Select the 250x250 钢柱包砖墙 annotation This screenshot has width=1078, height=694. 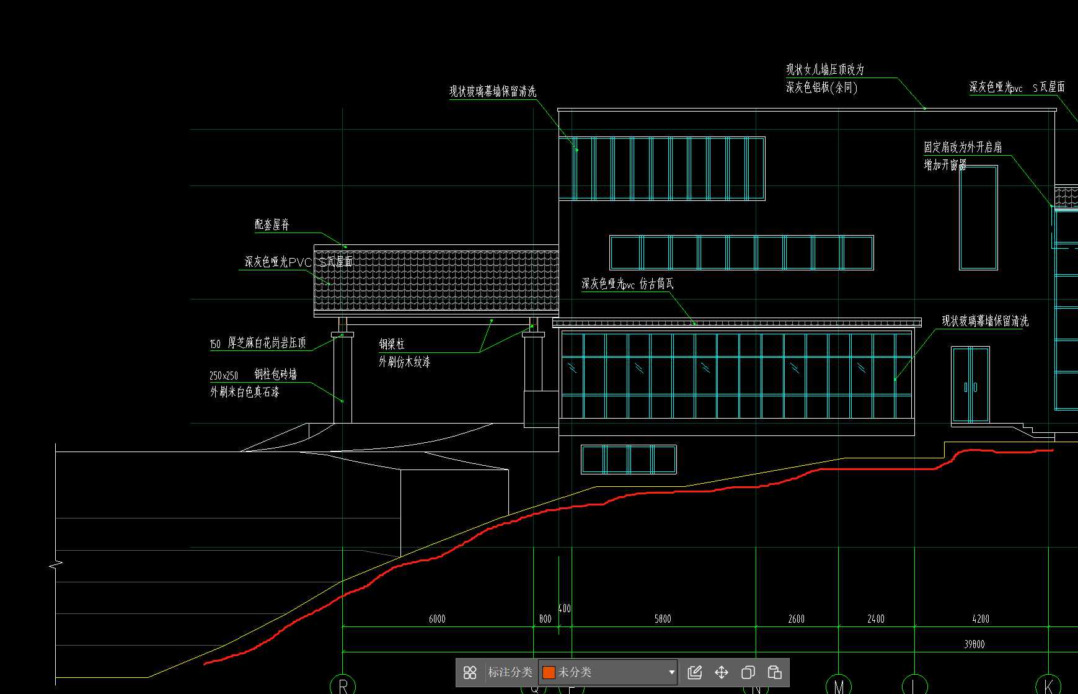[x=253, y=375]
